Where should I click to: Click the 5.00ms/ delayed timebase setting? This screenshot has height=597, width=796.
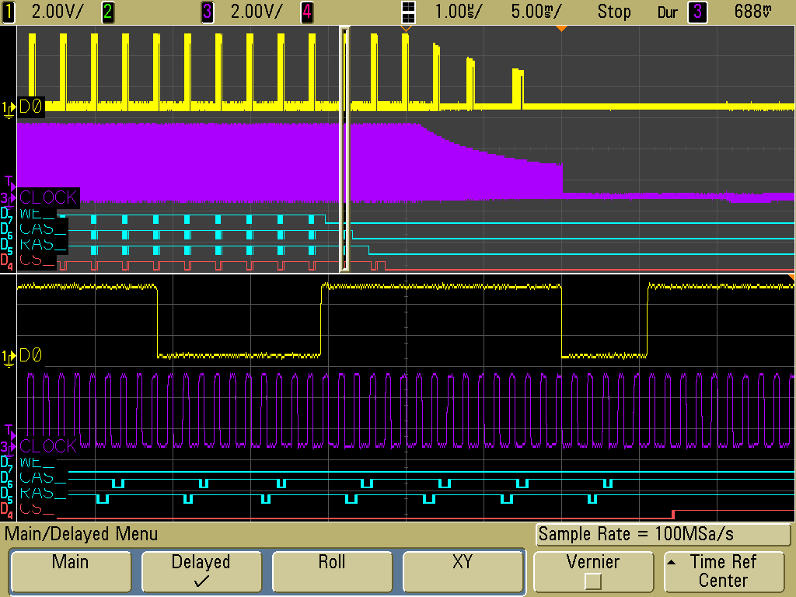[x=536, y=12]
